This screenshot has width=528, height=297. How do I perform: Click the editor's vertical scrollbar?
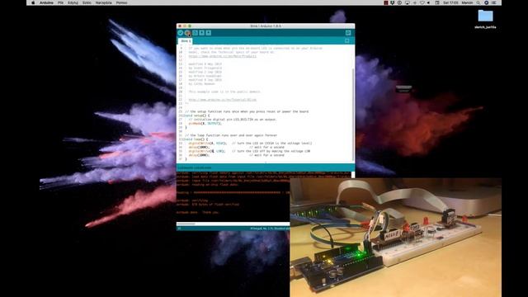click(353, 115)
